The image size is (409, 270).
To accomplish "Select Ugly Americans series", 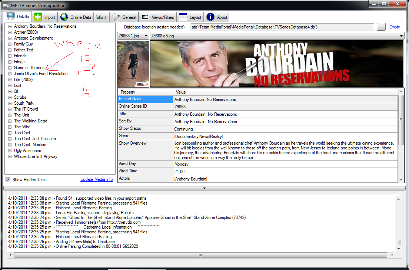I will pos(27,151).
